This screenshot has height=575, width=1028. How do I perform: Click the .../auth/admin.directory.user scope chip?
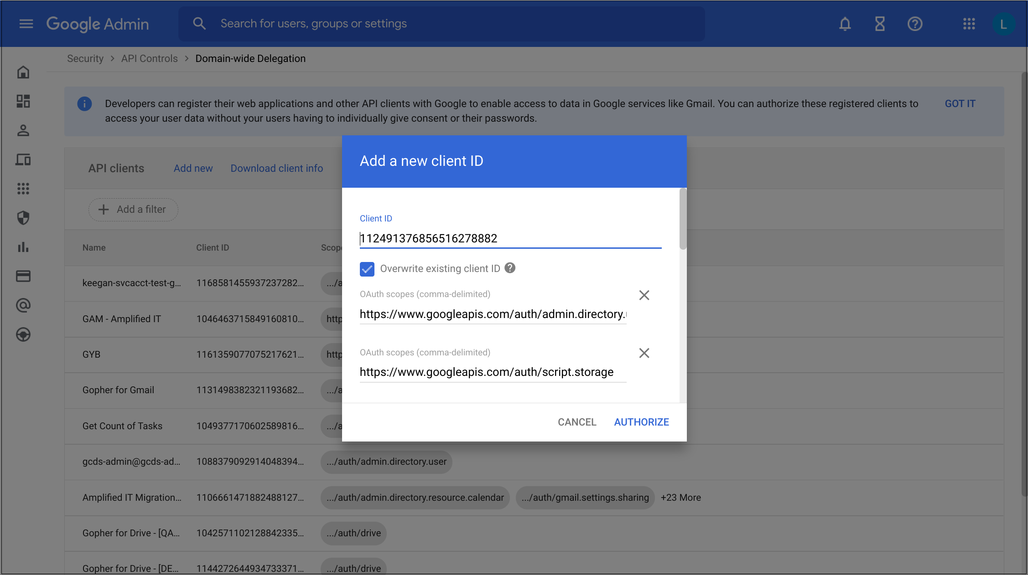click(x=386, y=462)
